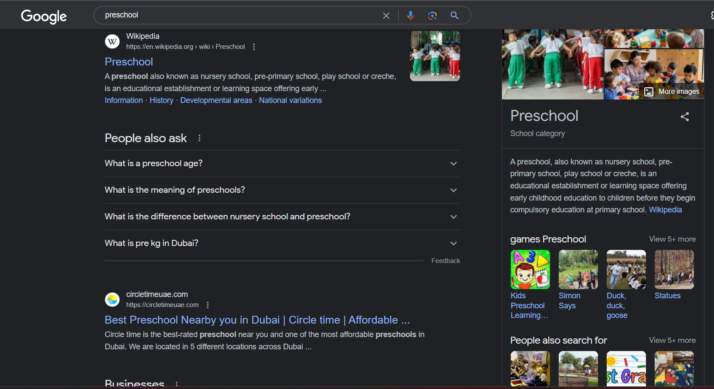Open playground thumbnail in People also search

(578, 369)
